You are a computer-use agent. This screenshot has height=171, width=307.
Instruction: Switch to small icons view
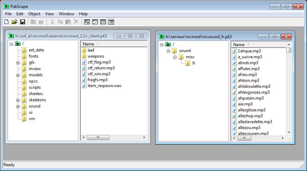click(95, 22)
